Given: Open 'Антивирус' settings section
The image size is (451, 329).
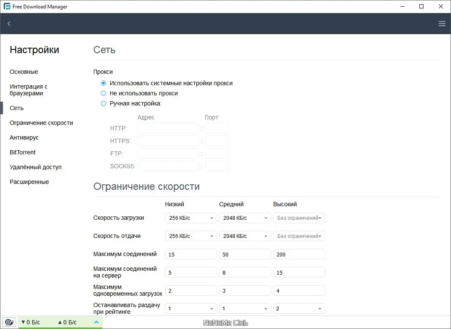Looking at the screenshot, I should pyautogui.click(x=24, y=138).
